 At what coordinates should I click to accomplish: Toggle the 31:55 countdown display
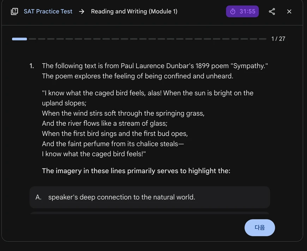pyautogui.click(x=247, y=11)
